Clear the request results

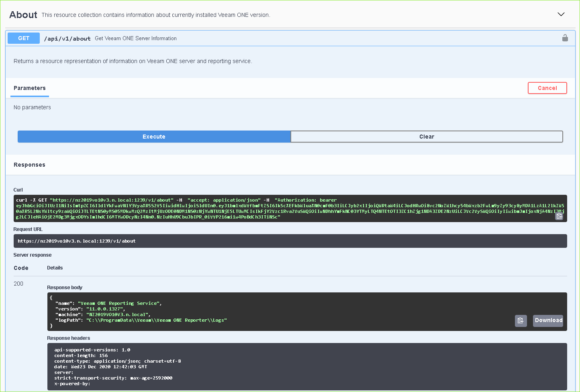coord(427,137)
